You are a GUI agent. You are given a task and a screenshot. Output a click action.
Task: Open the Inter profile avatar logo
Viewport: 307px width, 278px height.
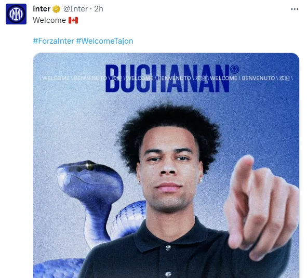coord(16,14)
